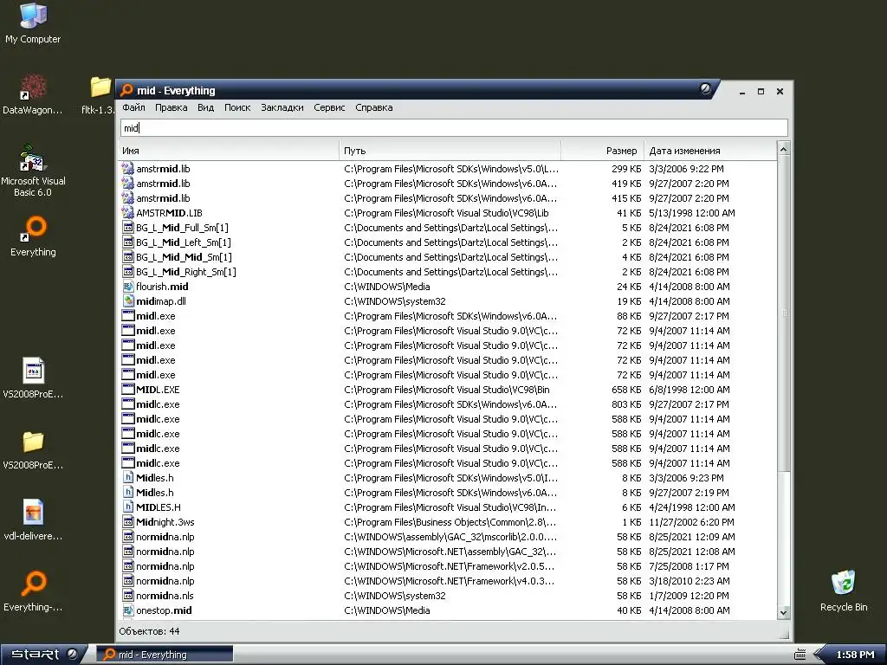Select the BG_L_Mid_Left_Sm[1] file name
Image resolution: width=887 pixels, height=665 pixels.
pos(184,242)
